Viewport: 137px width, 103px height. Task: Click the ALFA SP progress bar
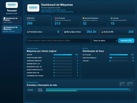pos(63,55)
